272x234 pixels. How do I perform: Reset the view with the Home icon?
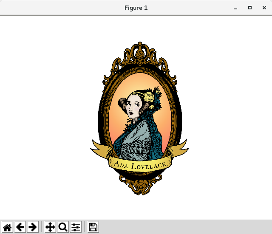[7, 227]
